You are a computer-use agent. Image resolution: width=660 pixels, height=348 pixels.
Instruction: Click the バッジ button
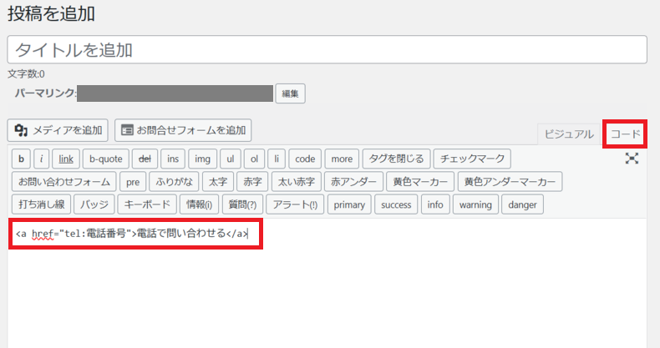tap(94, 204)
